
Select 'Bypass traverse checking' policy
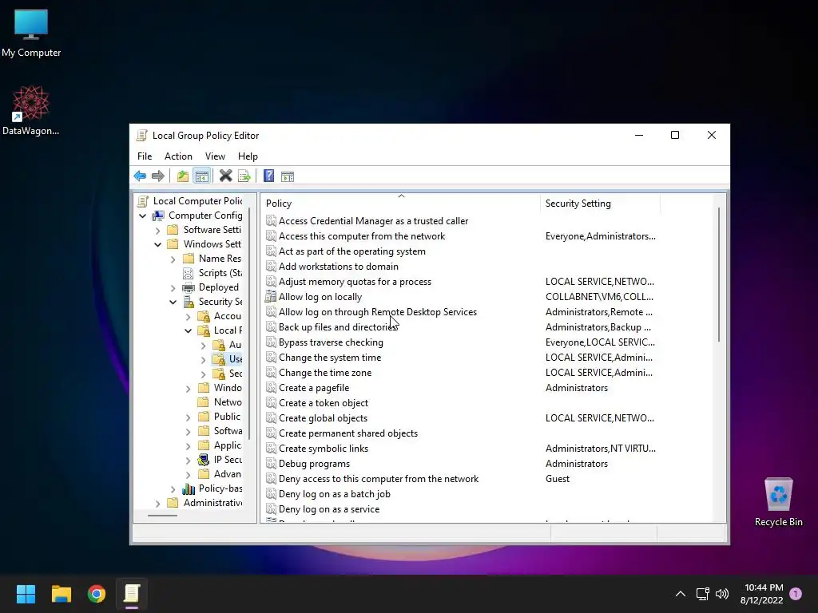point(331,342)
